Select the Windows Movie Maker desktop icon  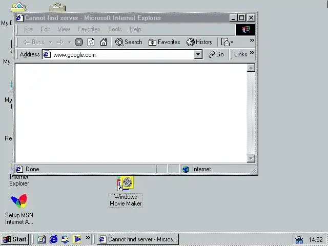126,192
